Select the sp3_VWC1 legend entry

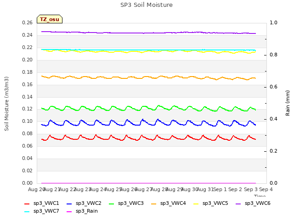coord(42,203)
